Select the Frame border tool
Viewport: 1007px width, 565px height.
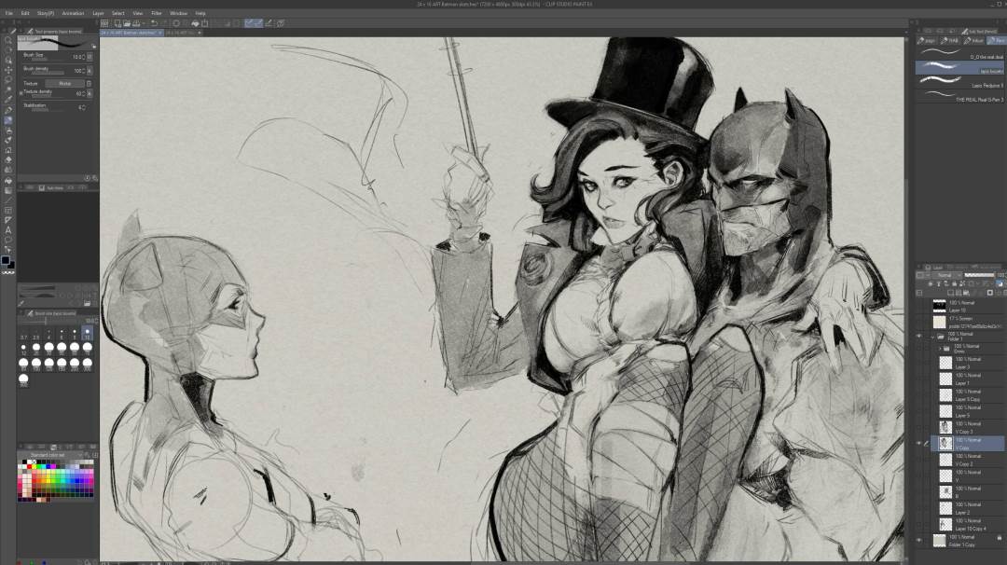(x=8, y=210)
